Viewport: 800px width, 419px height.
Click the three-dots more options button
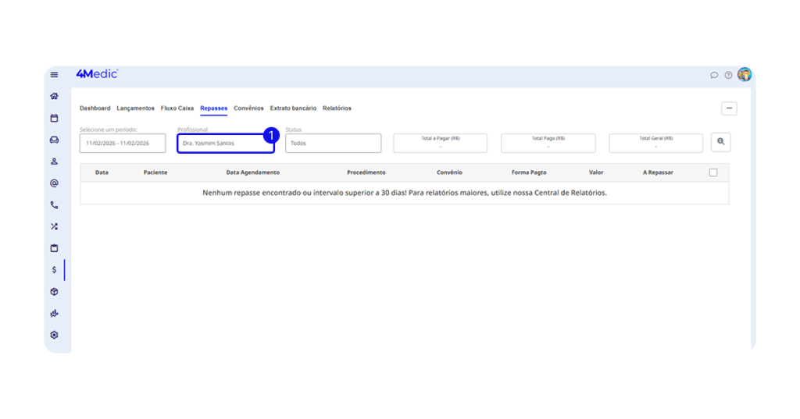point(728,108)
